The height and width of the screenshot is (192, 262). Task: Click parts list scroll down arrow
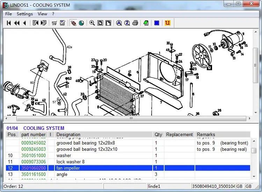(x=254, y=176)
